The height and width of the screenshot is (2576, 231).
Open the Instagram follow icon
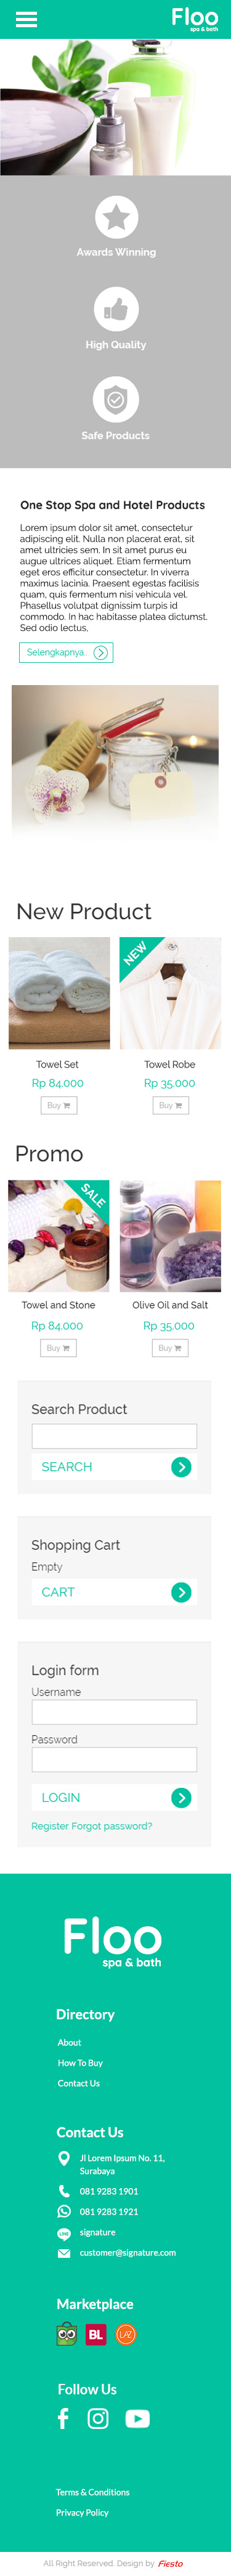coord(99,2418)
